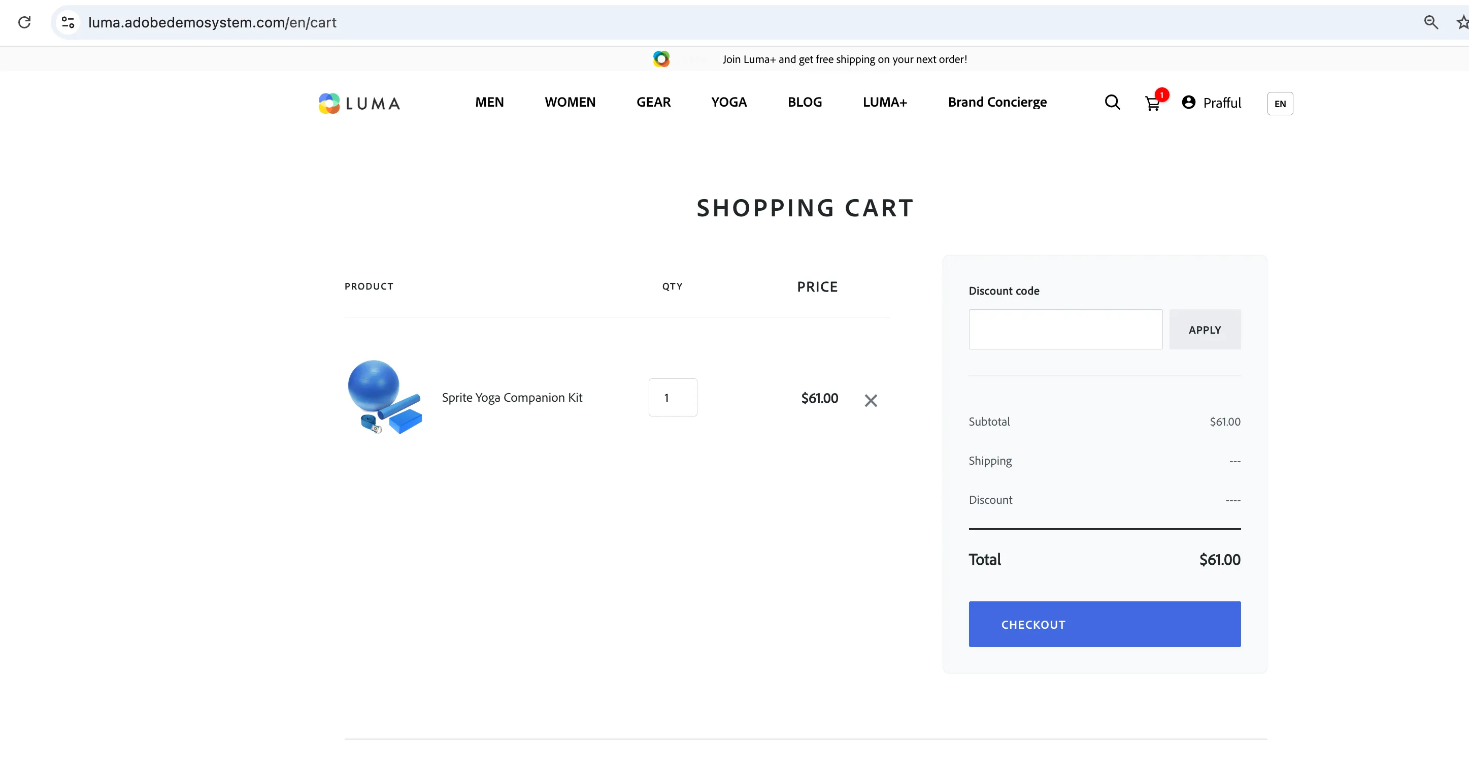Reload the page with the browser refresh icon
The image size is (1469, 773).
(x=24, y=22)
